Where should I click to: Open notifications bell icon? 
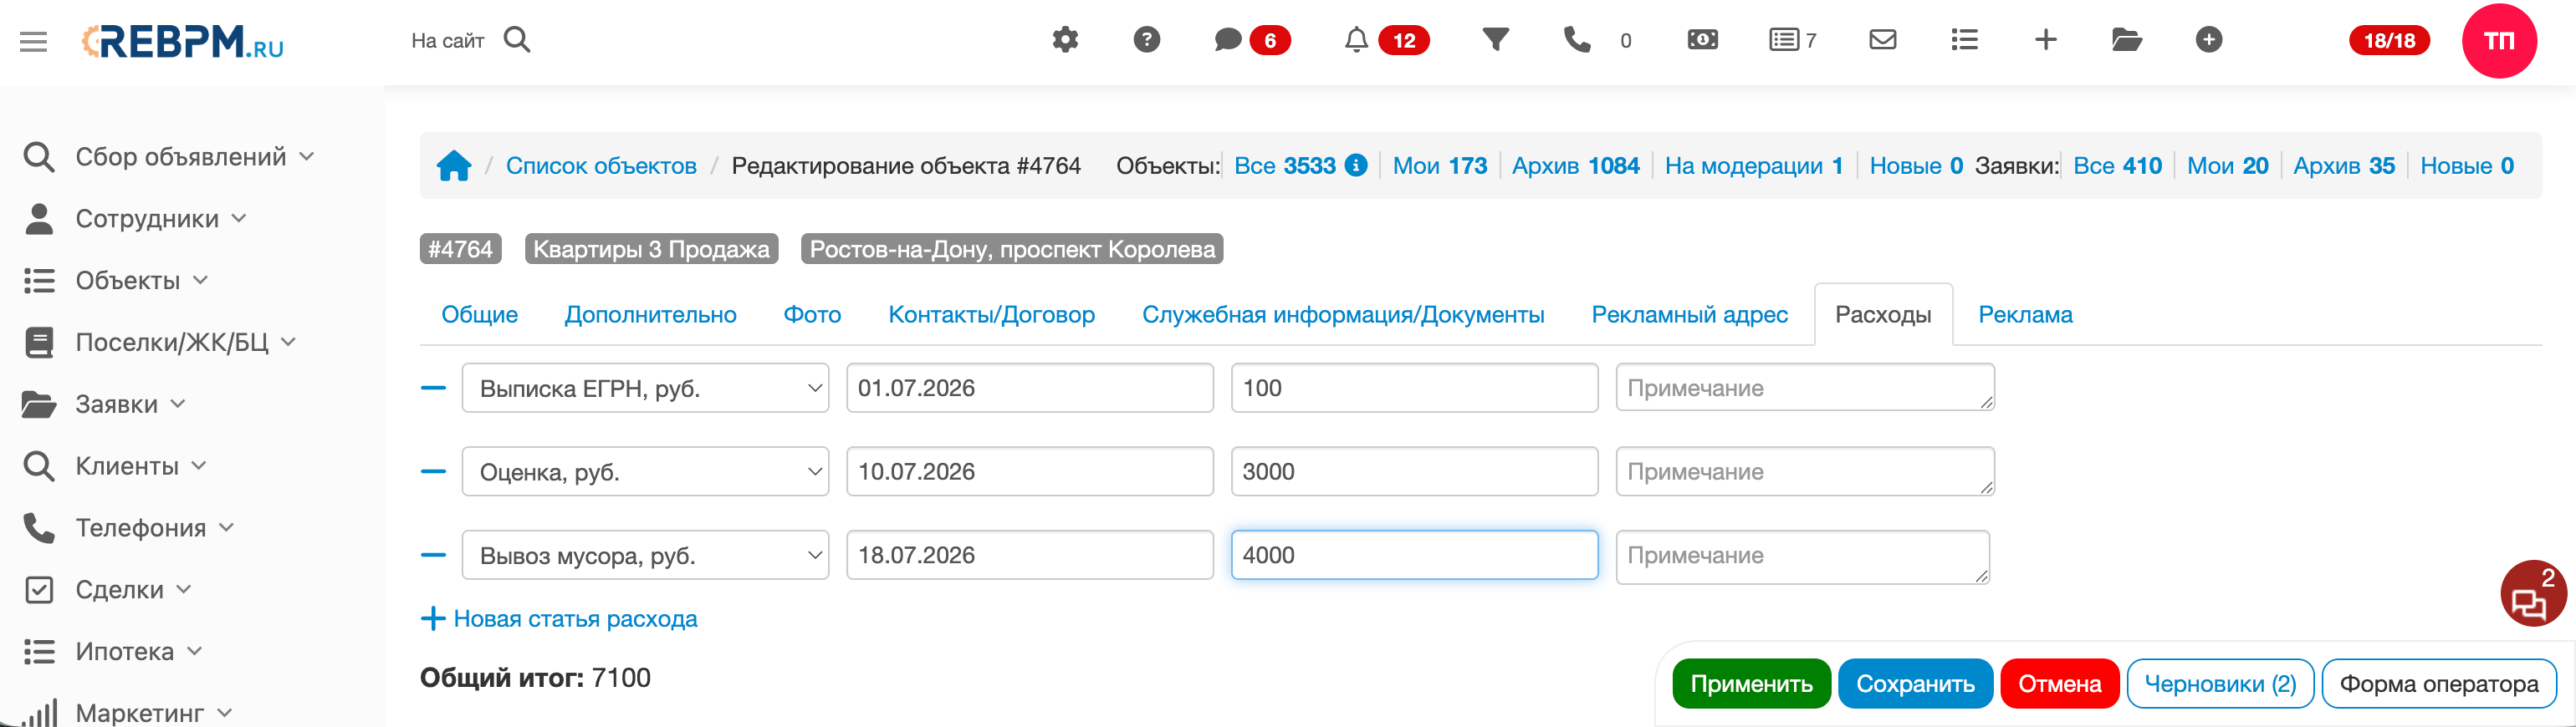tap(1356, 40)
